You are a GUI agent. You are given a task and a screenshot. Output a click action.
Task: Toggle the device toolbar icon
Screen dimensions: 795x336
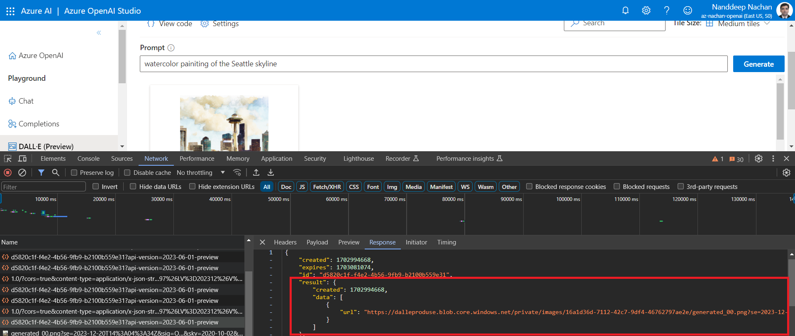pyautogui.click(x=22, y=159)
